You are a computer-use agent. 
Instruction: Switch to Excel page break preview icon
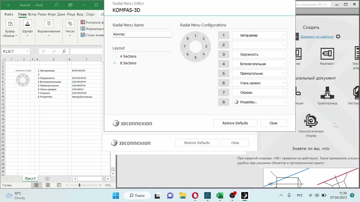[59, 185]
